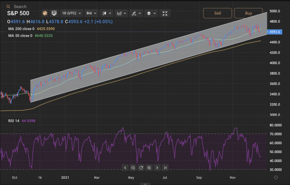Select the MA 50 close 0 label
Screen dimensions: 290x185
point(20,36)
